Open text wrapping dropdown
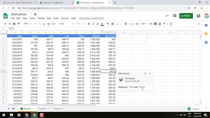 [x=138, y=24]
